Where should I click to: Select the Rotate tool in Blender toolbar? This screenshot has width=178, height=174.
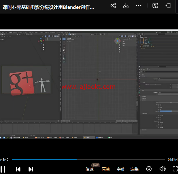64,47
